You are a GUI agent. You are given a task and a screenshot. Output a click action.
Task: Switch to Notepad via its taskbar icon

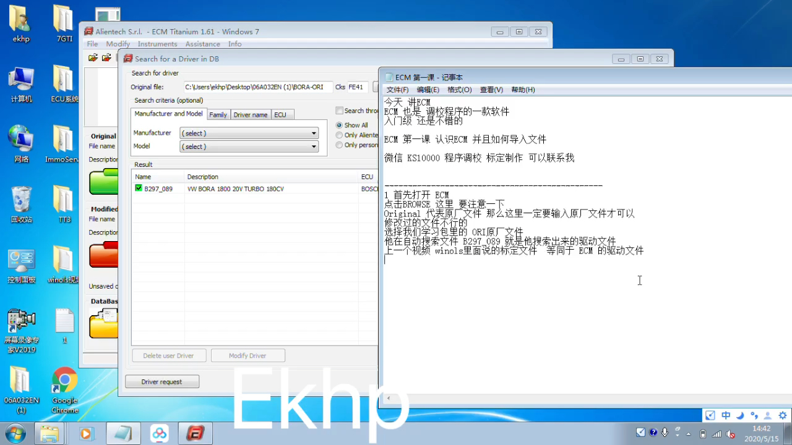[x=123, y=433]
